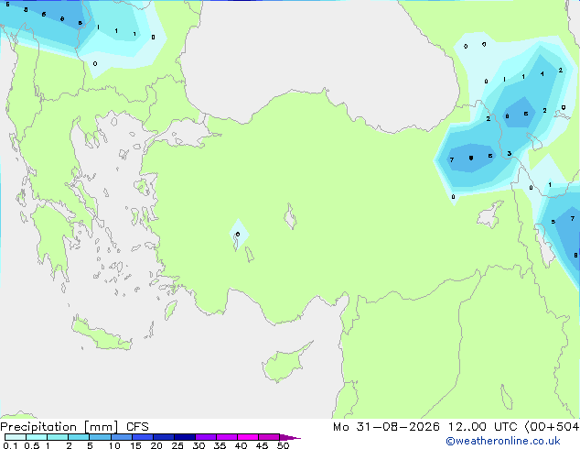The height and width of the screenshot is (449, 580).
Task: Click the legend value '10'
Action: click(114, 445)
